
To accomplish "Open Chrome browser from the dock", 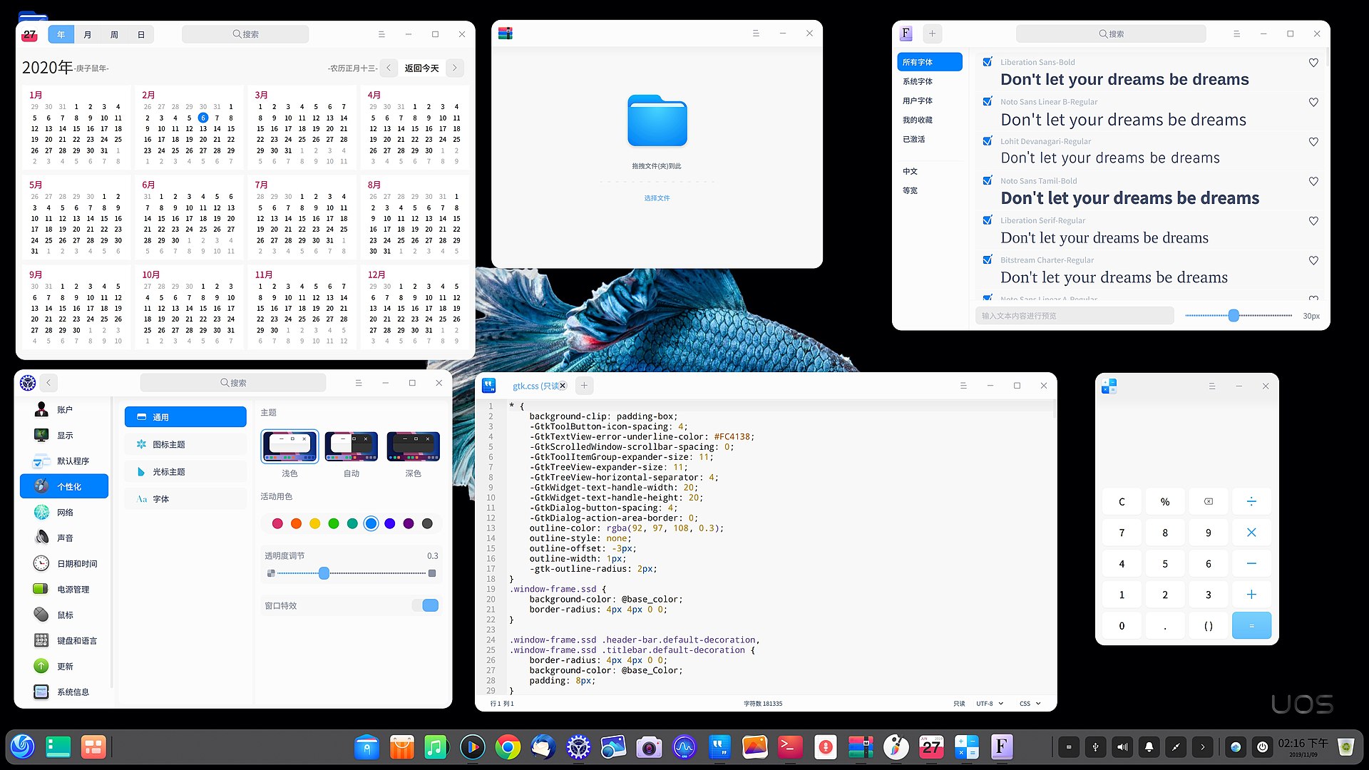I will (508, 747).
